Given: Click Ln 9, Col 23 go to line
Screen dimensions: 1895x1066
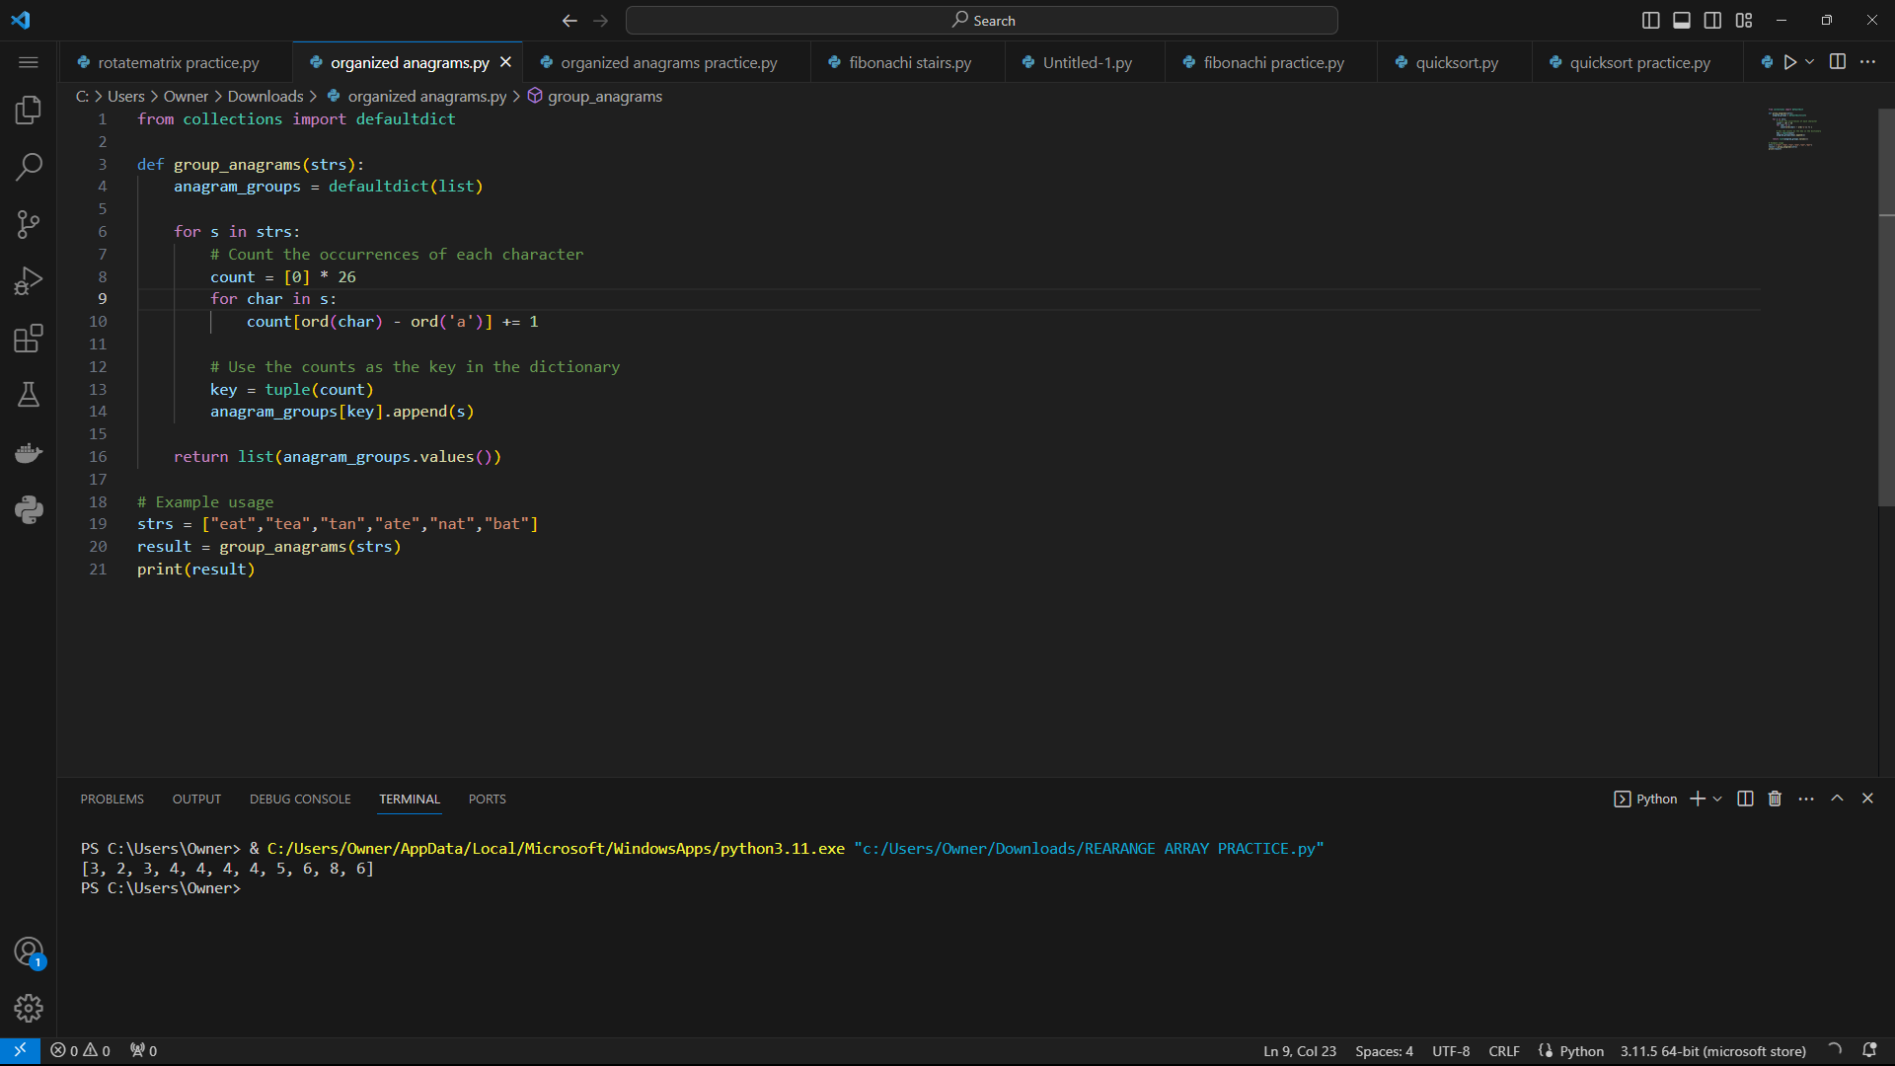Looking at the screenshot, I should 1300,1051.
